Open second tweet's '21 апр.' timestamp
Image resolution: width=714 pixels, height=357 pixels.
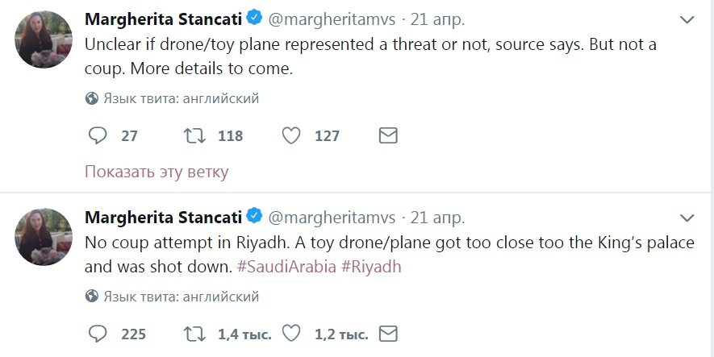[x=438, y=218]
